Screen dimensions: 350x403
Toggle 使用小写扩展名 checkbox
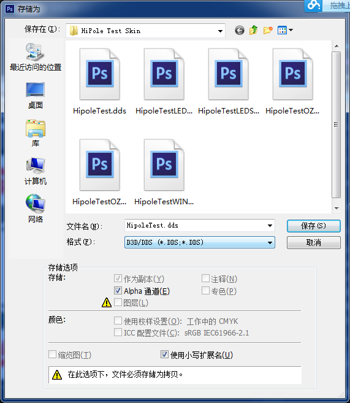coord(164,355)
